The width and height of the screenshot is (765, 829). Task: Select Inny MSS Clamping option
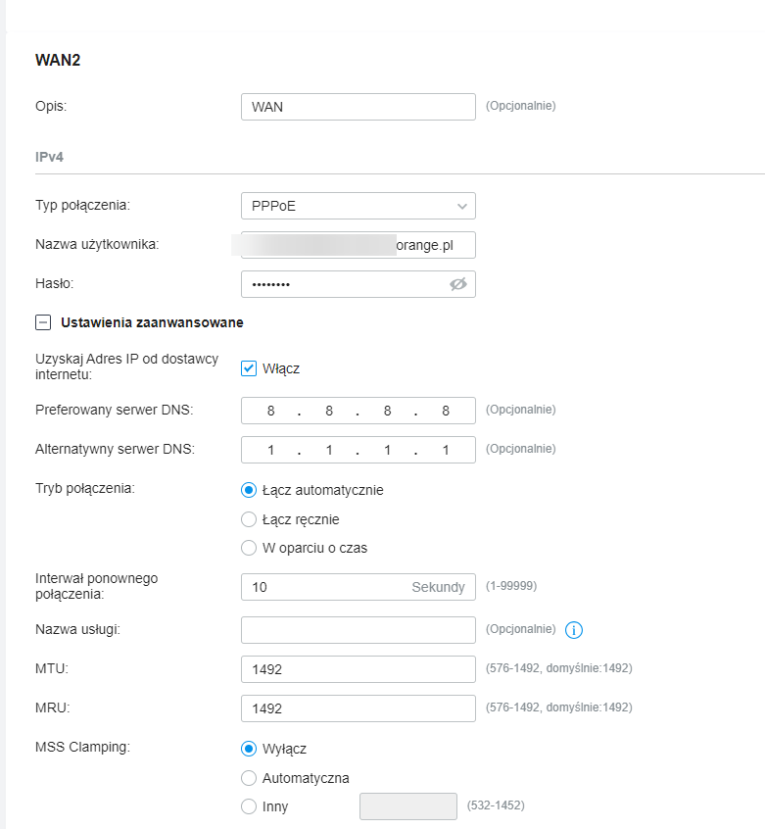[x=249, y=806]
